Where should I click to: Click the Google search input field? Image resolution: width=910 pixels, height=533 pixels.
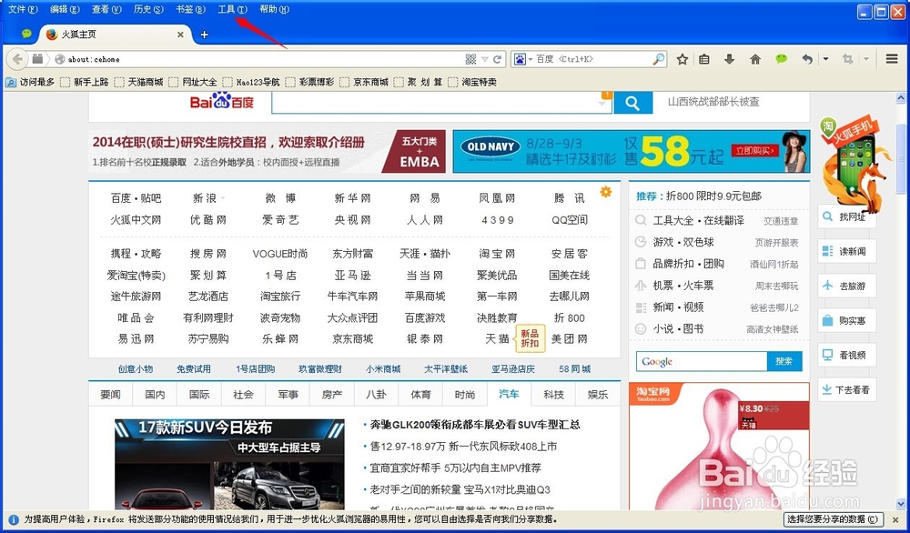click(x=702, y=361)
